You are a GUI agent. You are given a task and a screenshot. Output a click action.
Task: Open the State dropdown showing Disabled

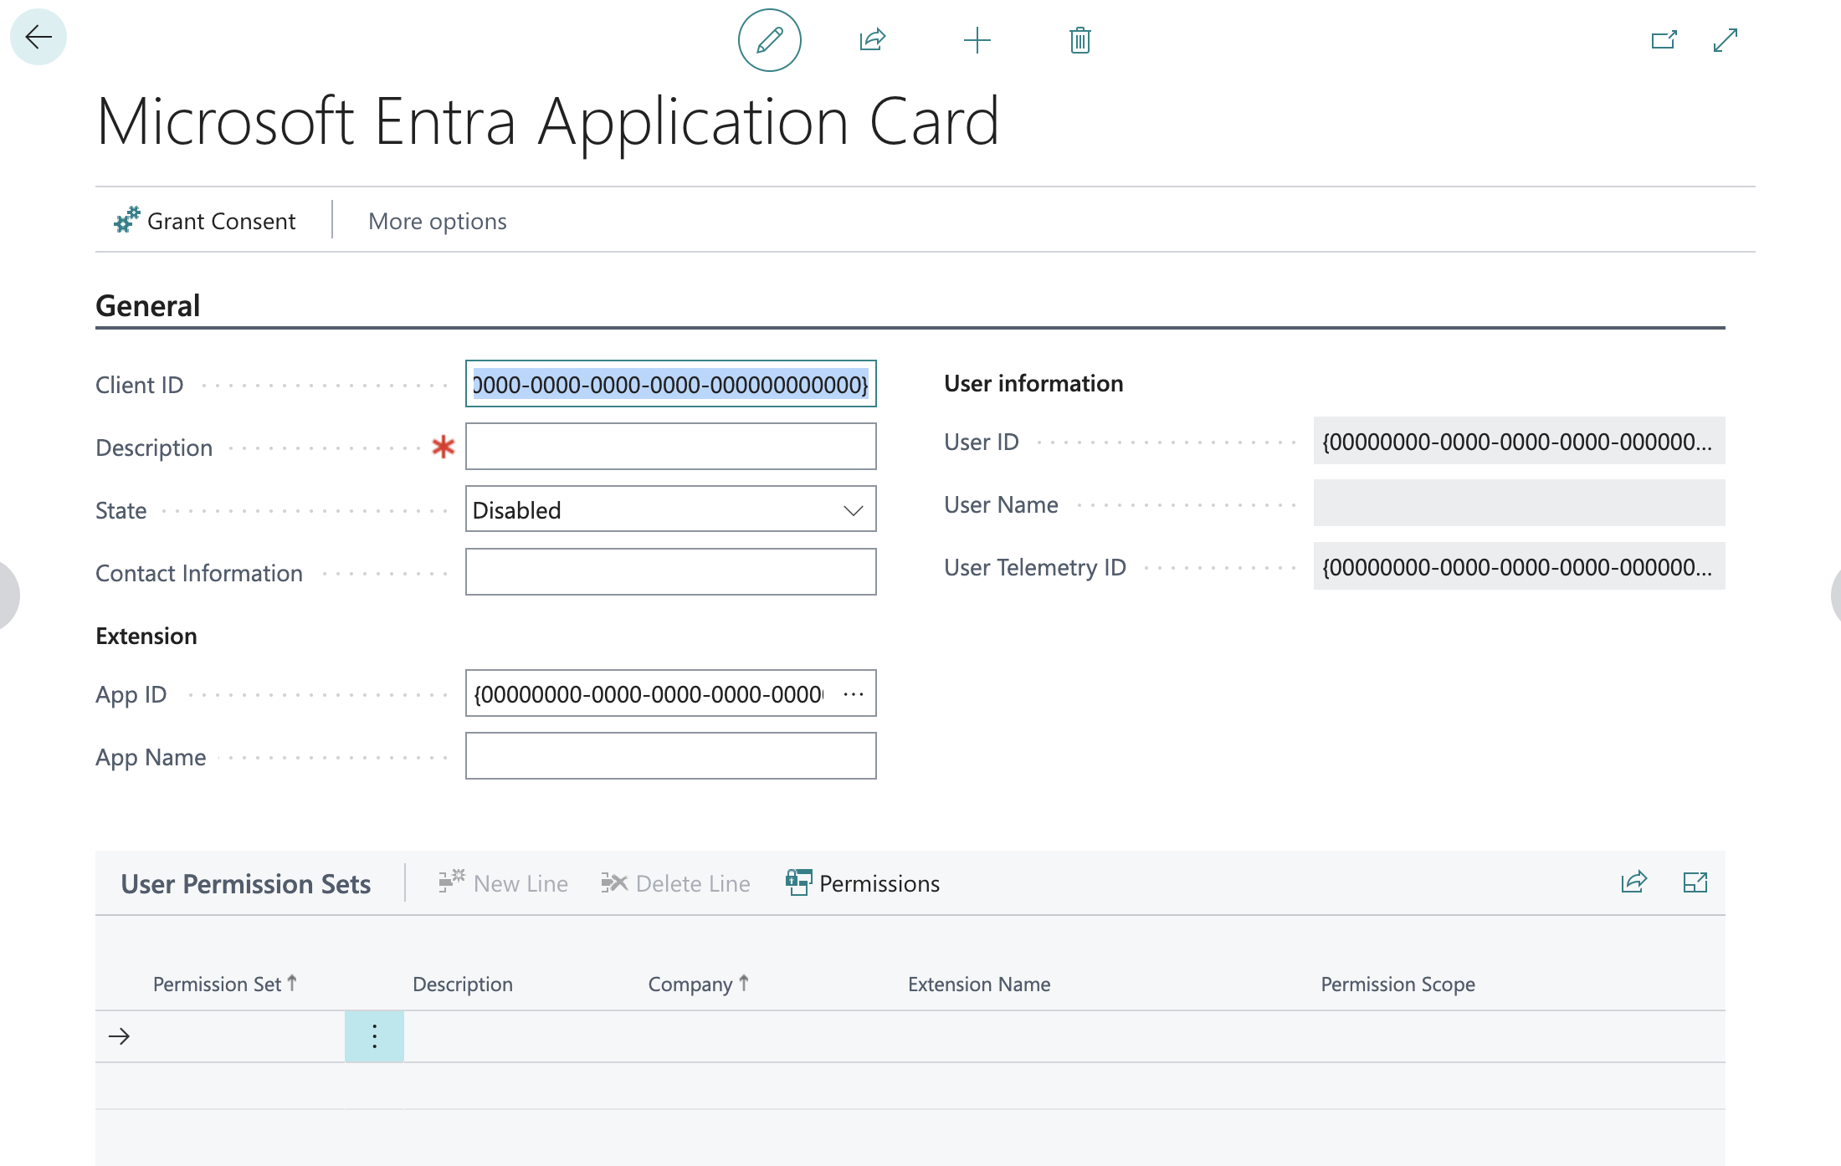click(x=670, y=509)
